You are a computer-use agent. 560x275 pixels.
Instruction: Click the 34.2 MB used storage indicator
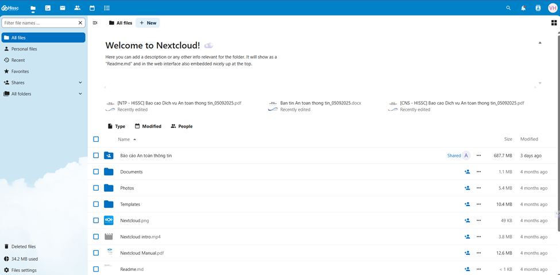coord(24,259)
